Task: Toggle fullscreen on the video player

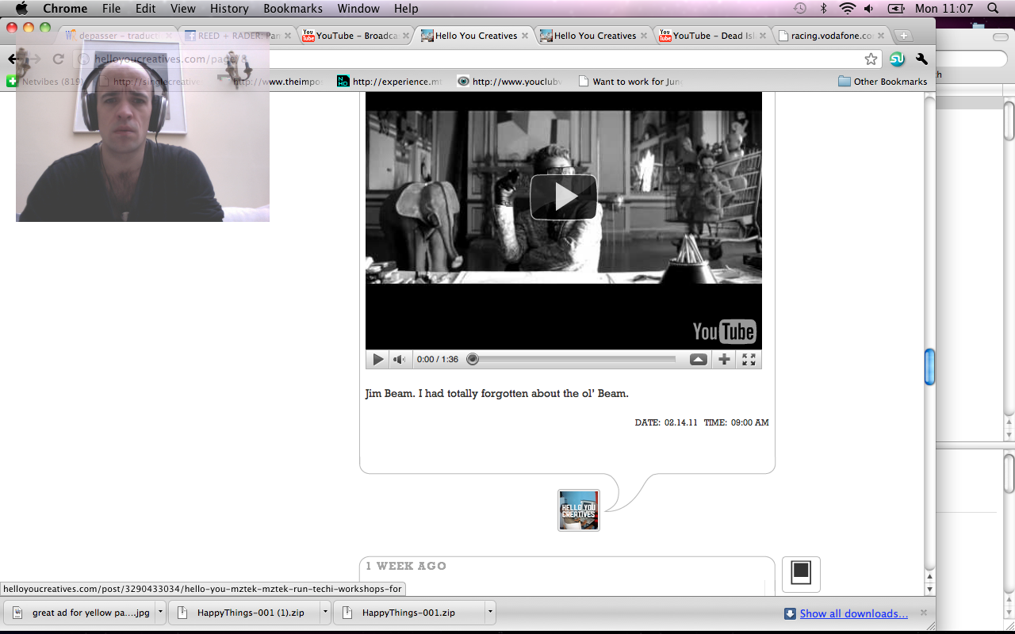Action: pos(749,360)
